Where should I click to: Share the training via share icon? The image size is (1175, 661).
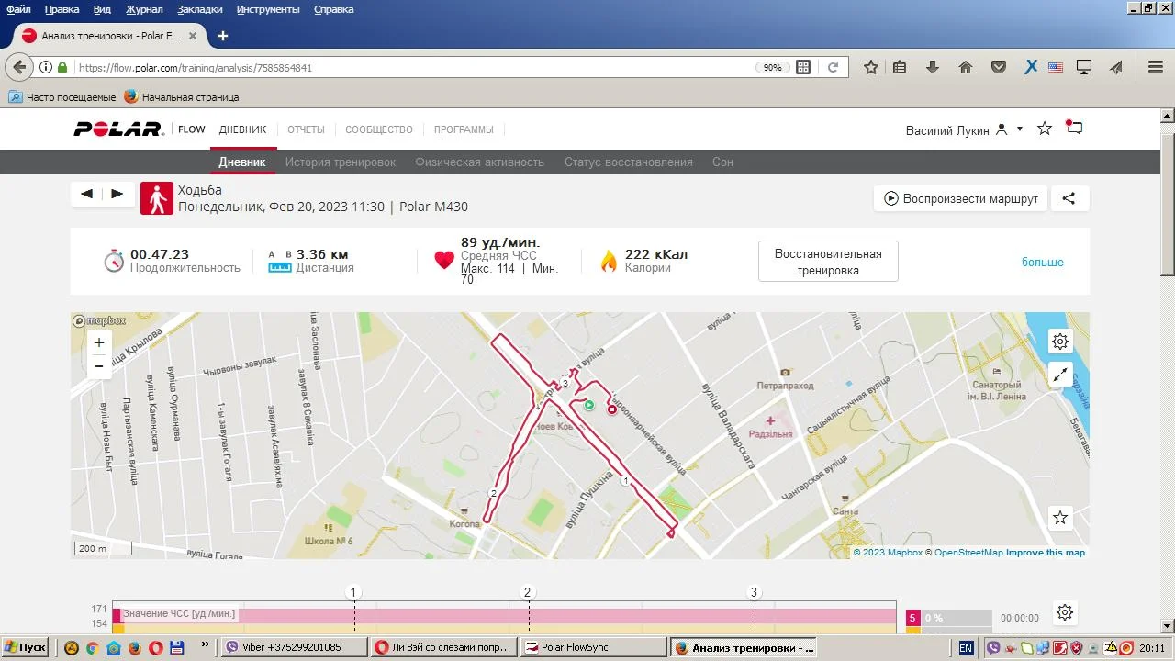1069,198
